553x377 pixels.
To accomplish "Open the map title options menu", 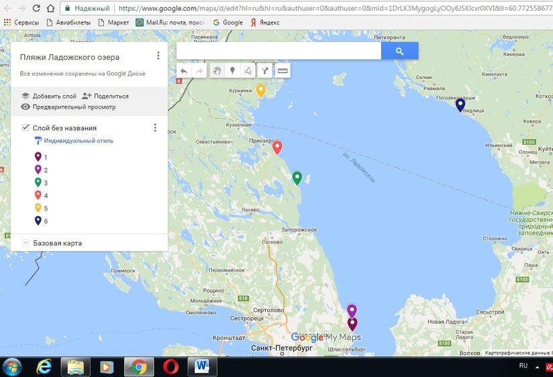I will point(158,56).
